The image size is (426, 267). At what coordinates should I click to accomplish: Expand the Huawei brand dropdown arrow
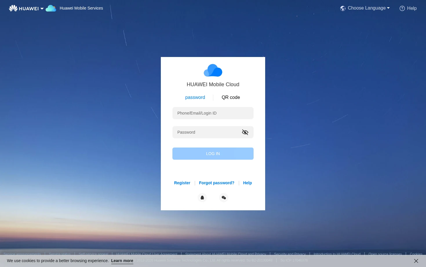(x=42, y=9)
